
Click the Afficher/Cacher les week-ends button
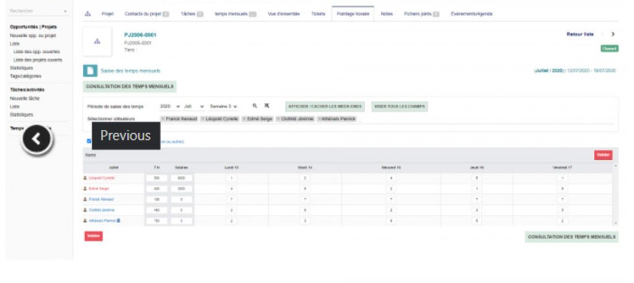[x=326, y=107]
